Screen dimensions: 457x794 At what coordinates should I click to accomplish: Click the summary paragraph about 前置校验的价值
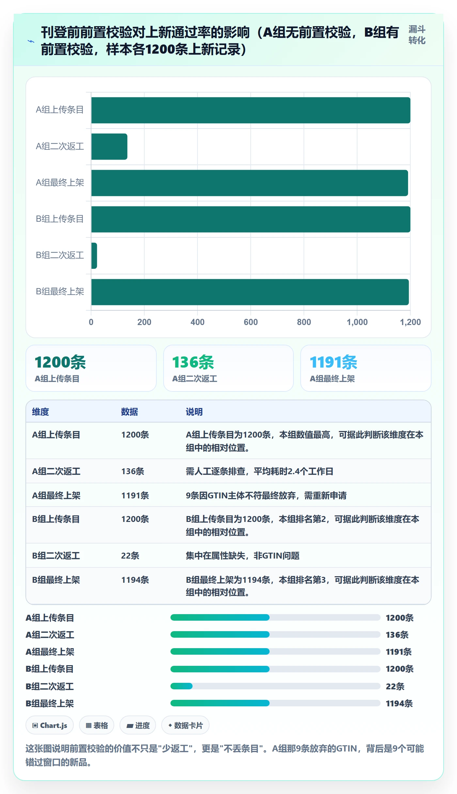click(225, 755)
